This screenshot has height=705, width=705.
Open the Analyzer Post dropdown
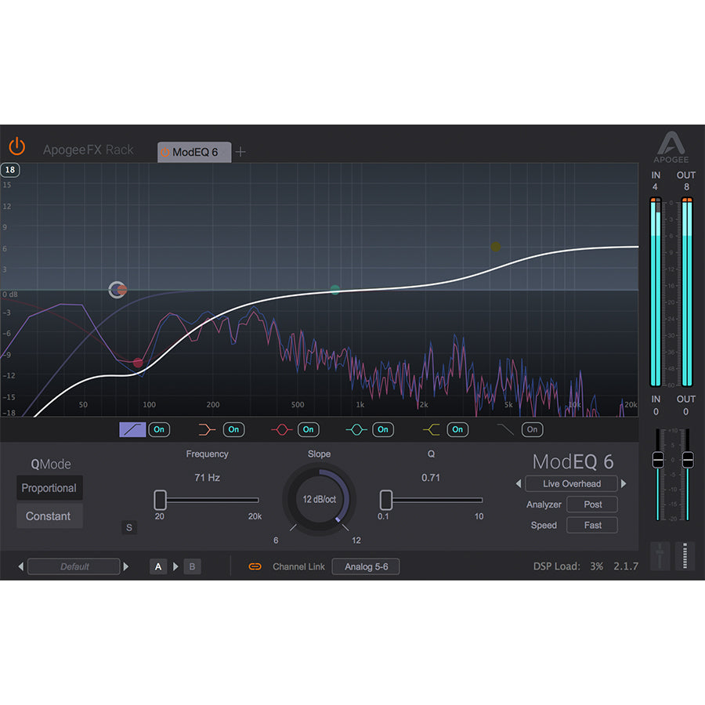[x=592, y=504]
